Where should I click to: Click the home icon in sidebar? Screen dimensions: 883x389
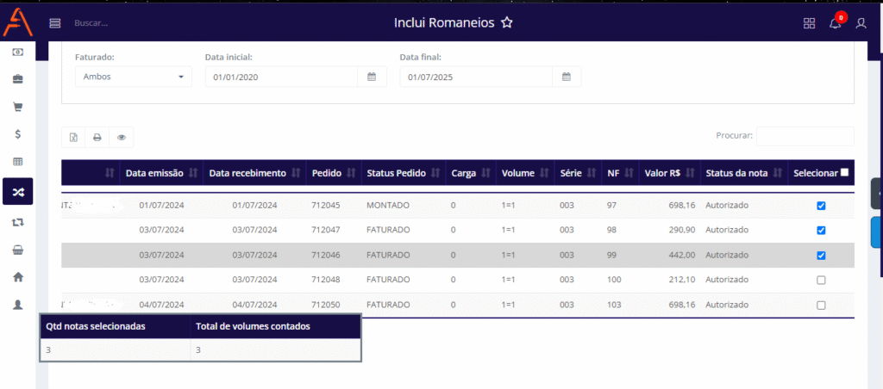(x=17, y=277)
